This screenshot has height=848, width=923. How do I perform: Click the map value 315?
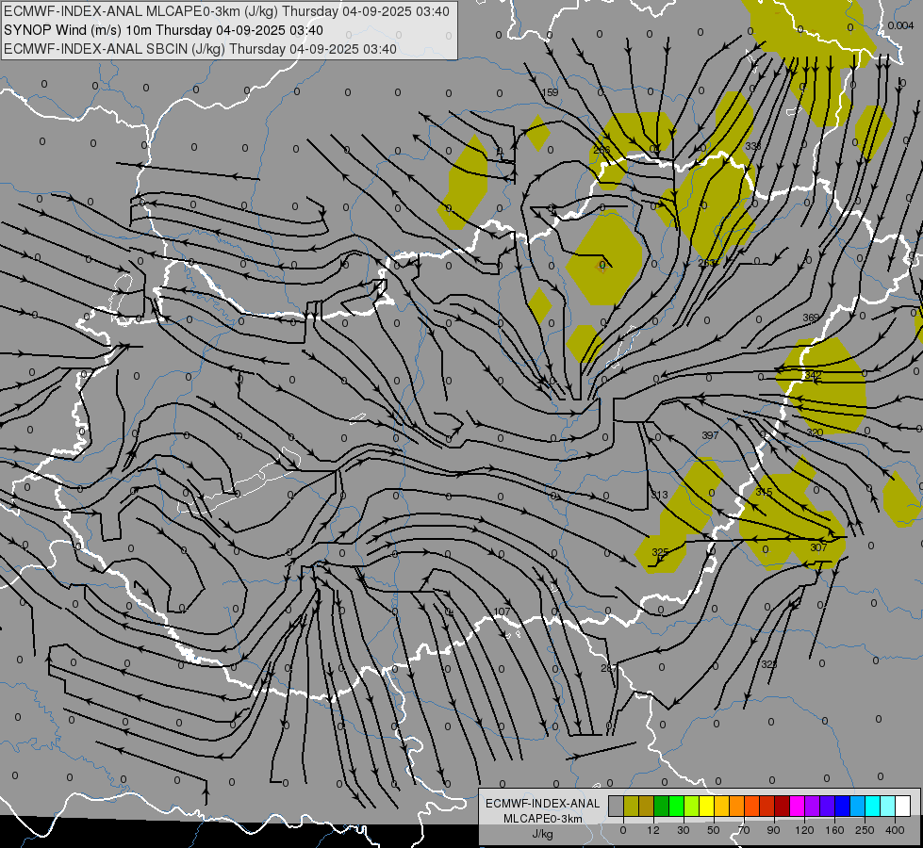764,492
